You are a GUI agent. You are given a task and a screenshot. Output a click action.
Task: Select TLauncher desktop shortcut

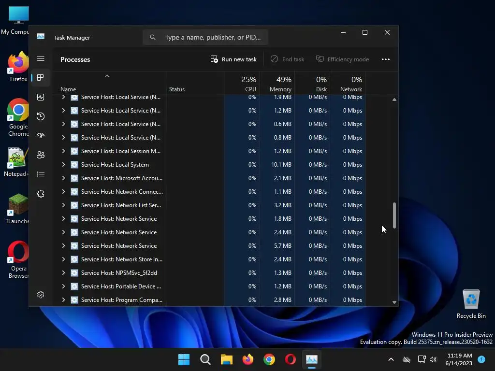pyautogui.click(x=18, y=209)
